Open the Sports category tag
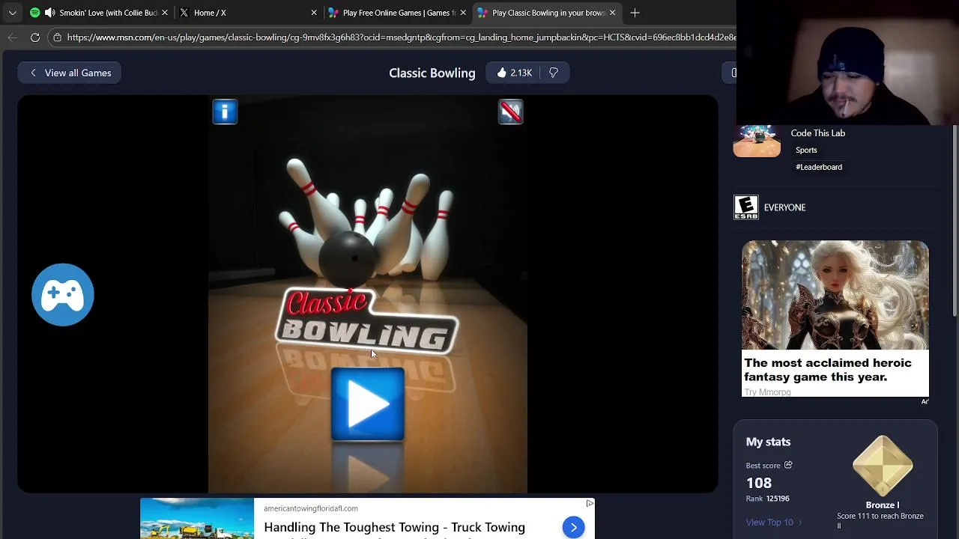Screen dimensions: 959x539 [x=806, y=150]
